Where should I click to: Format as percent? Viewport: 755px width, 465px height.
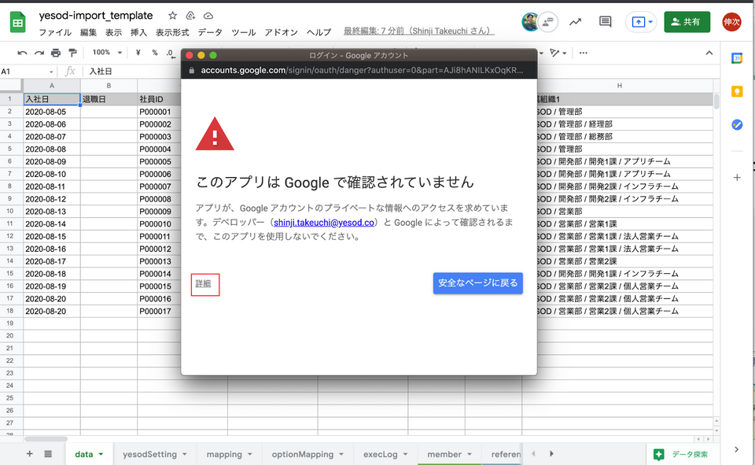coord(155,53)
